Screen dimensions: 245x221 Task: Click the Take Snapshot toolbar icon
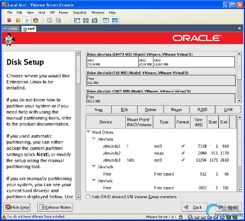click(x=49, y=20)
